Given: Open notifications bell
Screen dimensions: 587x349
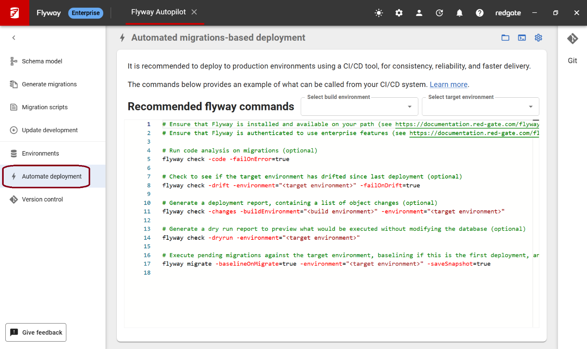Looking at the screenshot, I should pos(459,13).
